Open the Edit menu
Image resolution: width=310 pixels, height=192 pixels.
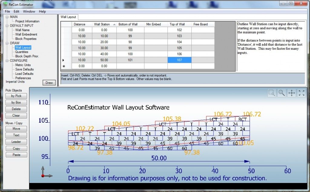click(x=16, y=11)
